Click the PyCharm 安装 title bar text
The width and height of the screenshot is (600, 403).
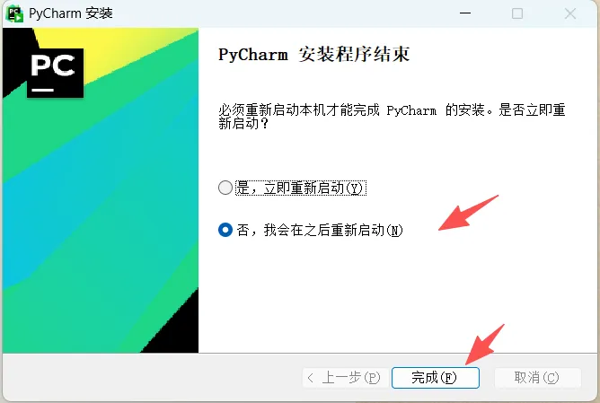(71, 13)
